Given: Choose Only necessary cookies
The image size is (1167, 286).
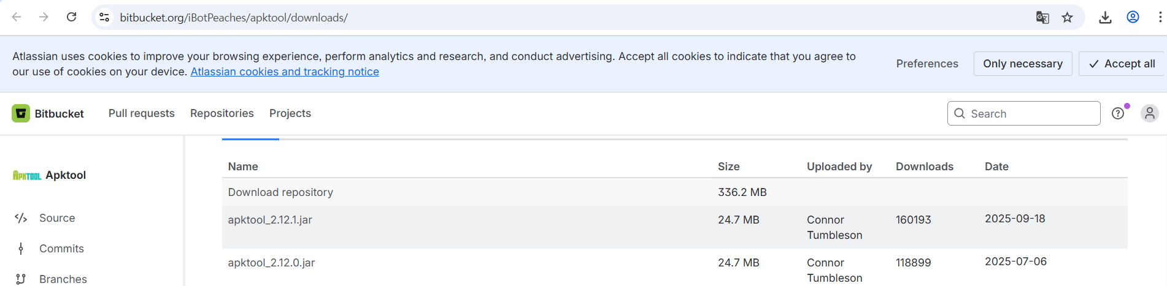Looking at the screenshot, I should 1022,64.
